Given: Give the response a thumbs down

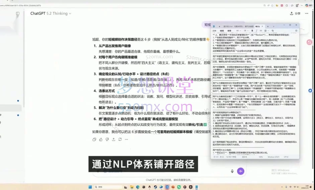Looking at the screenshot, I should point(107,139).
